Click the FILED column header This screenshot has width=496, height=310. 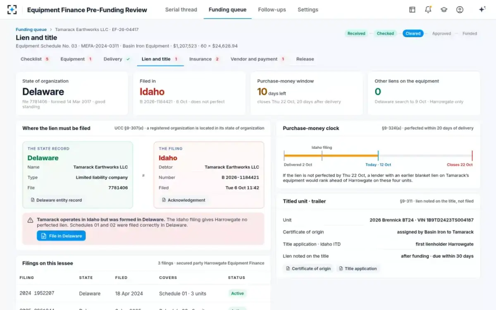tap(122, 278)
